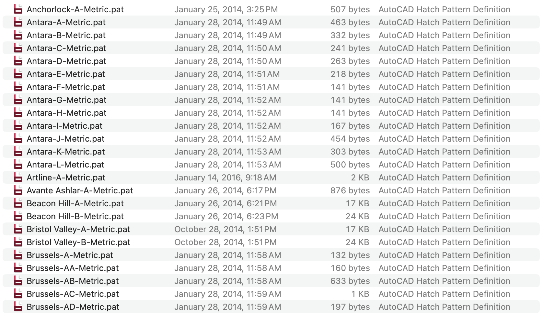543x313 pixels.
Task: Click the file name Antara-B-Metric.pat
Action: pos(66,35)
